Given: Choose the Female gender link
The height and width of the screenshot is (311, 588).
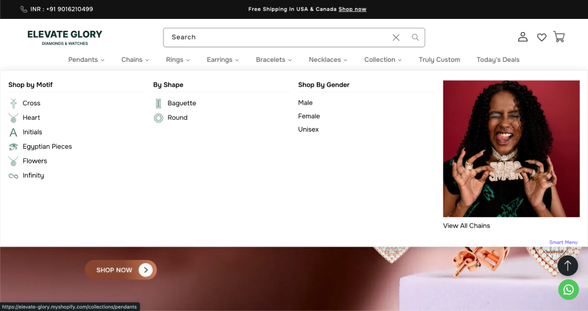Looking at the screenshot, I should (309, 116).
